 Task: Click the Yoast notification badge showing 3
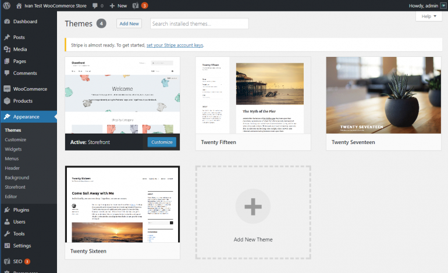144,5
